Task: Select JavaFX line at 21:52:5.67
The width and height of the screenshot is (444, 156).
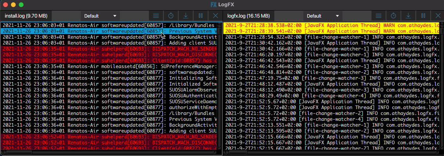Action: [x=331, y=101]
